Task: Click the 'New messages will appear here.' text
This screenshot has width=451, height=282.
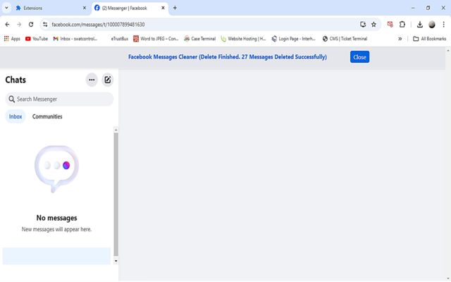Action: (x=56, y=229)
